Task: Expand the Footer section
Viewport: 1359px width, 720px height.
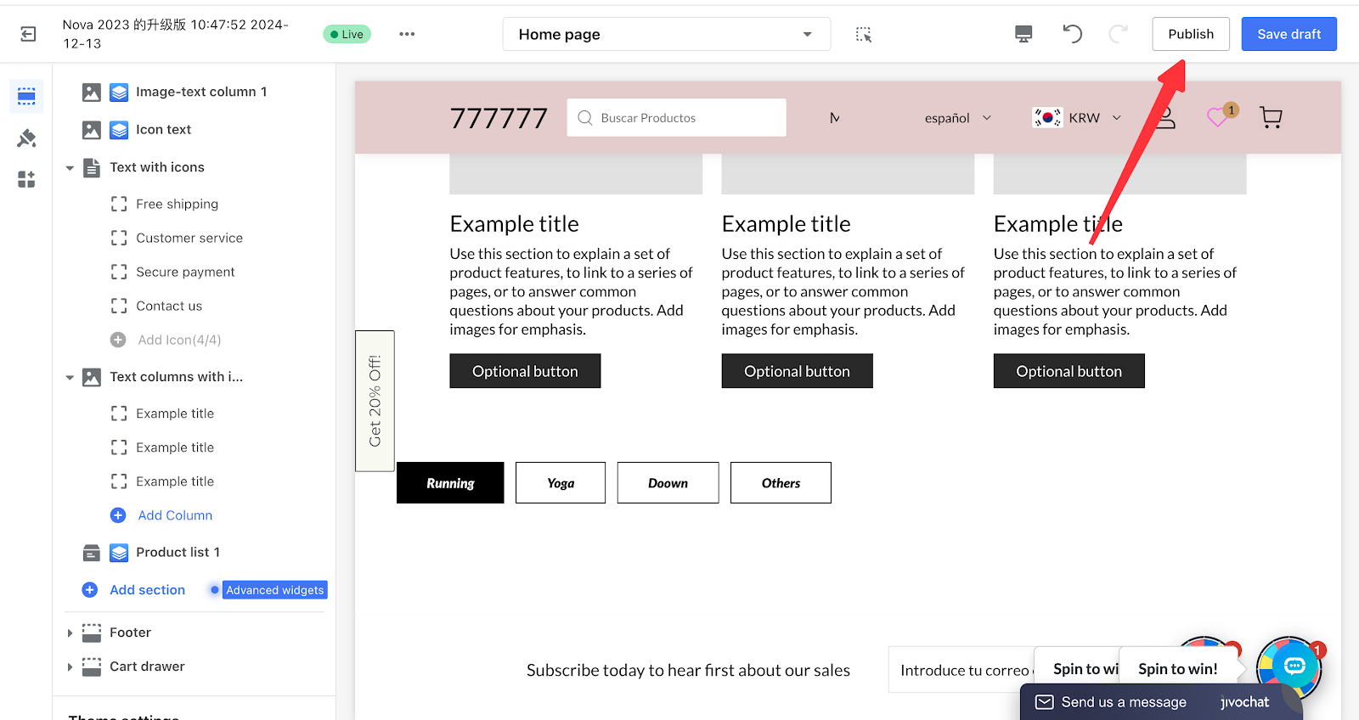Action: (70, 633)
